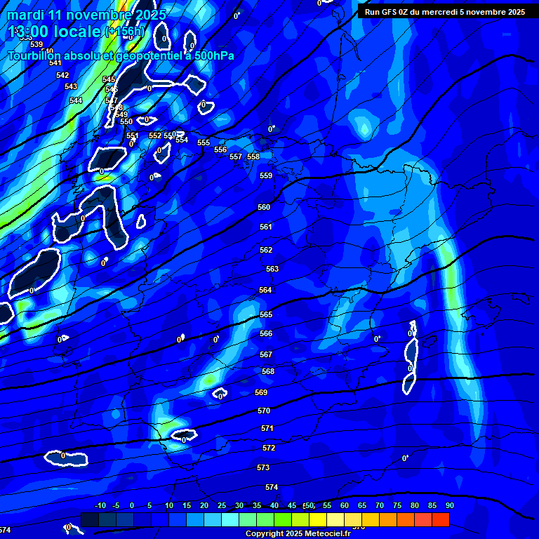Click the 13:00 locale time label

tap(56, 32)
